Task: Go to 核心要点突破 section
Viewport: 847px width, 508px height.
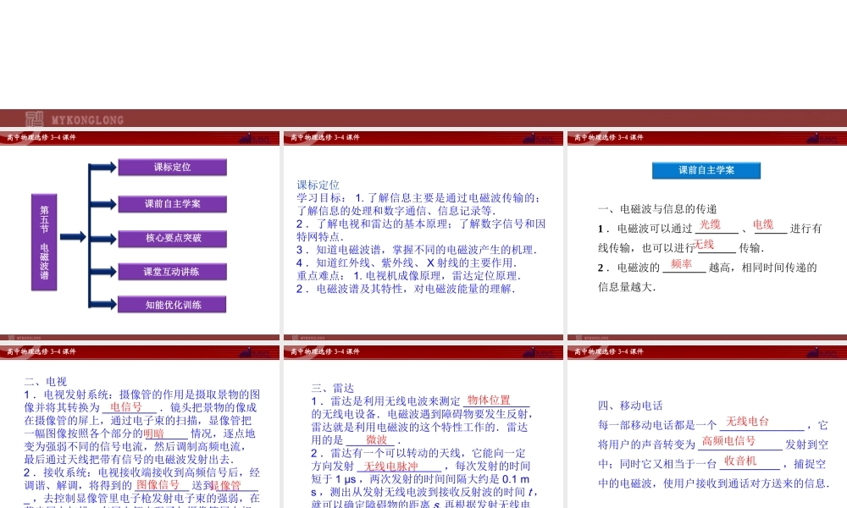Action: click(x=172, y=238)
